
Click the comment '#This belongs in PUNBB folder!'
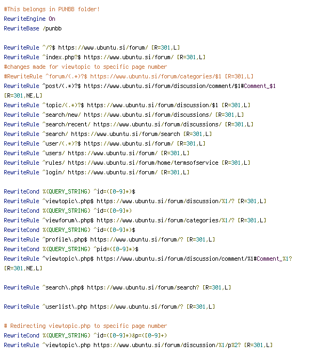pos(52,9)
